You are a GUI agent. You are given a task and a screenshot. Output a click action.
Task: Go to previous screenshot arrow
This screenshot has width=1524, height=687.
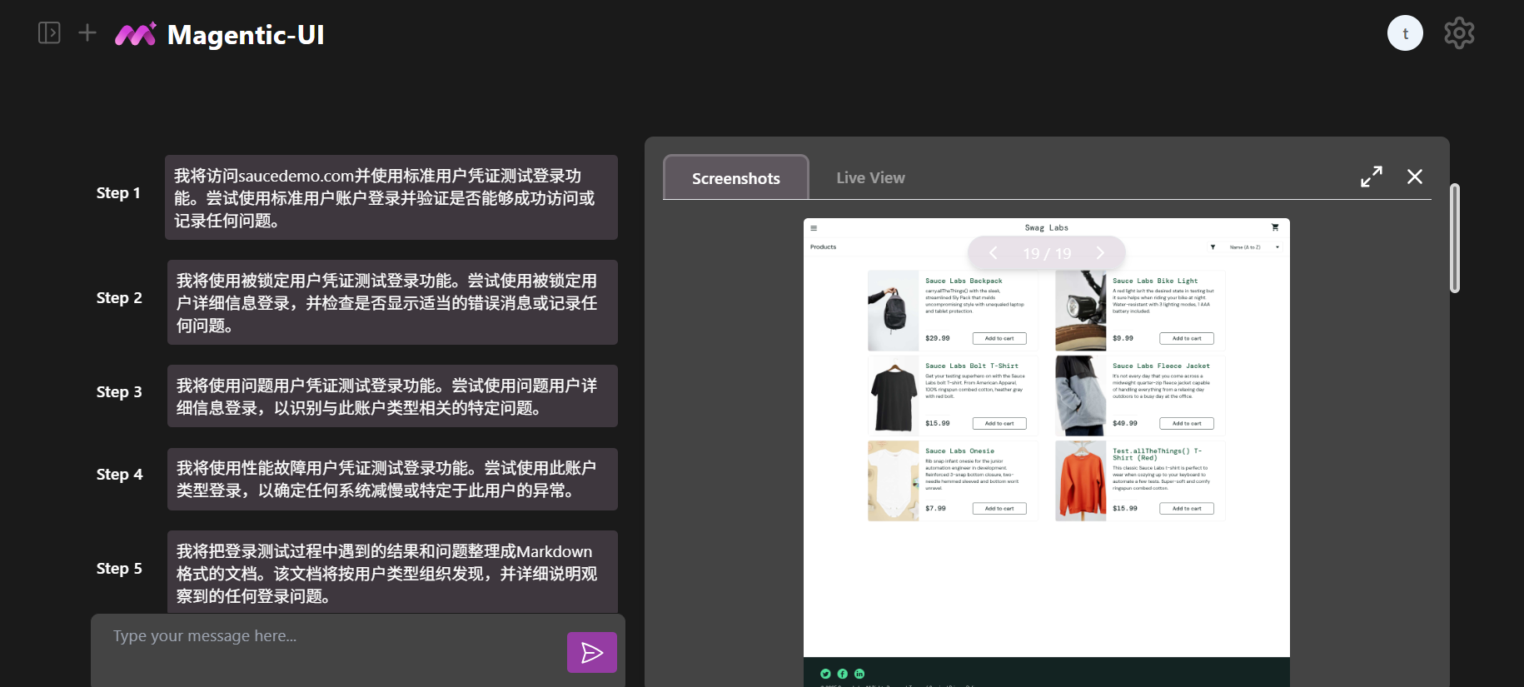993,253
